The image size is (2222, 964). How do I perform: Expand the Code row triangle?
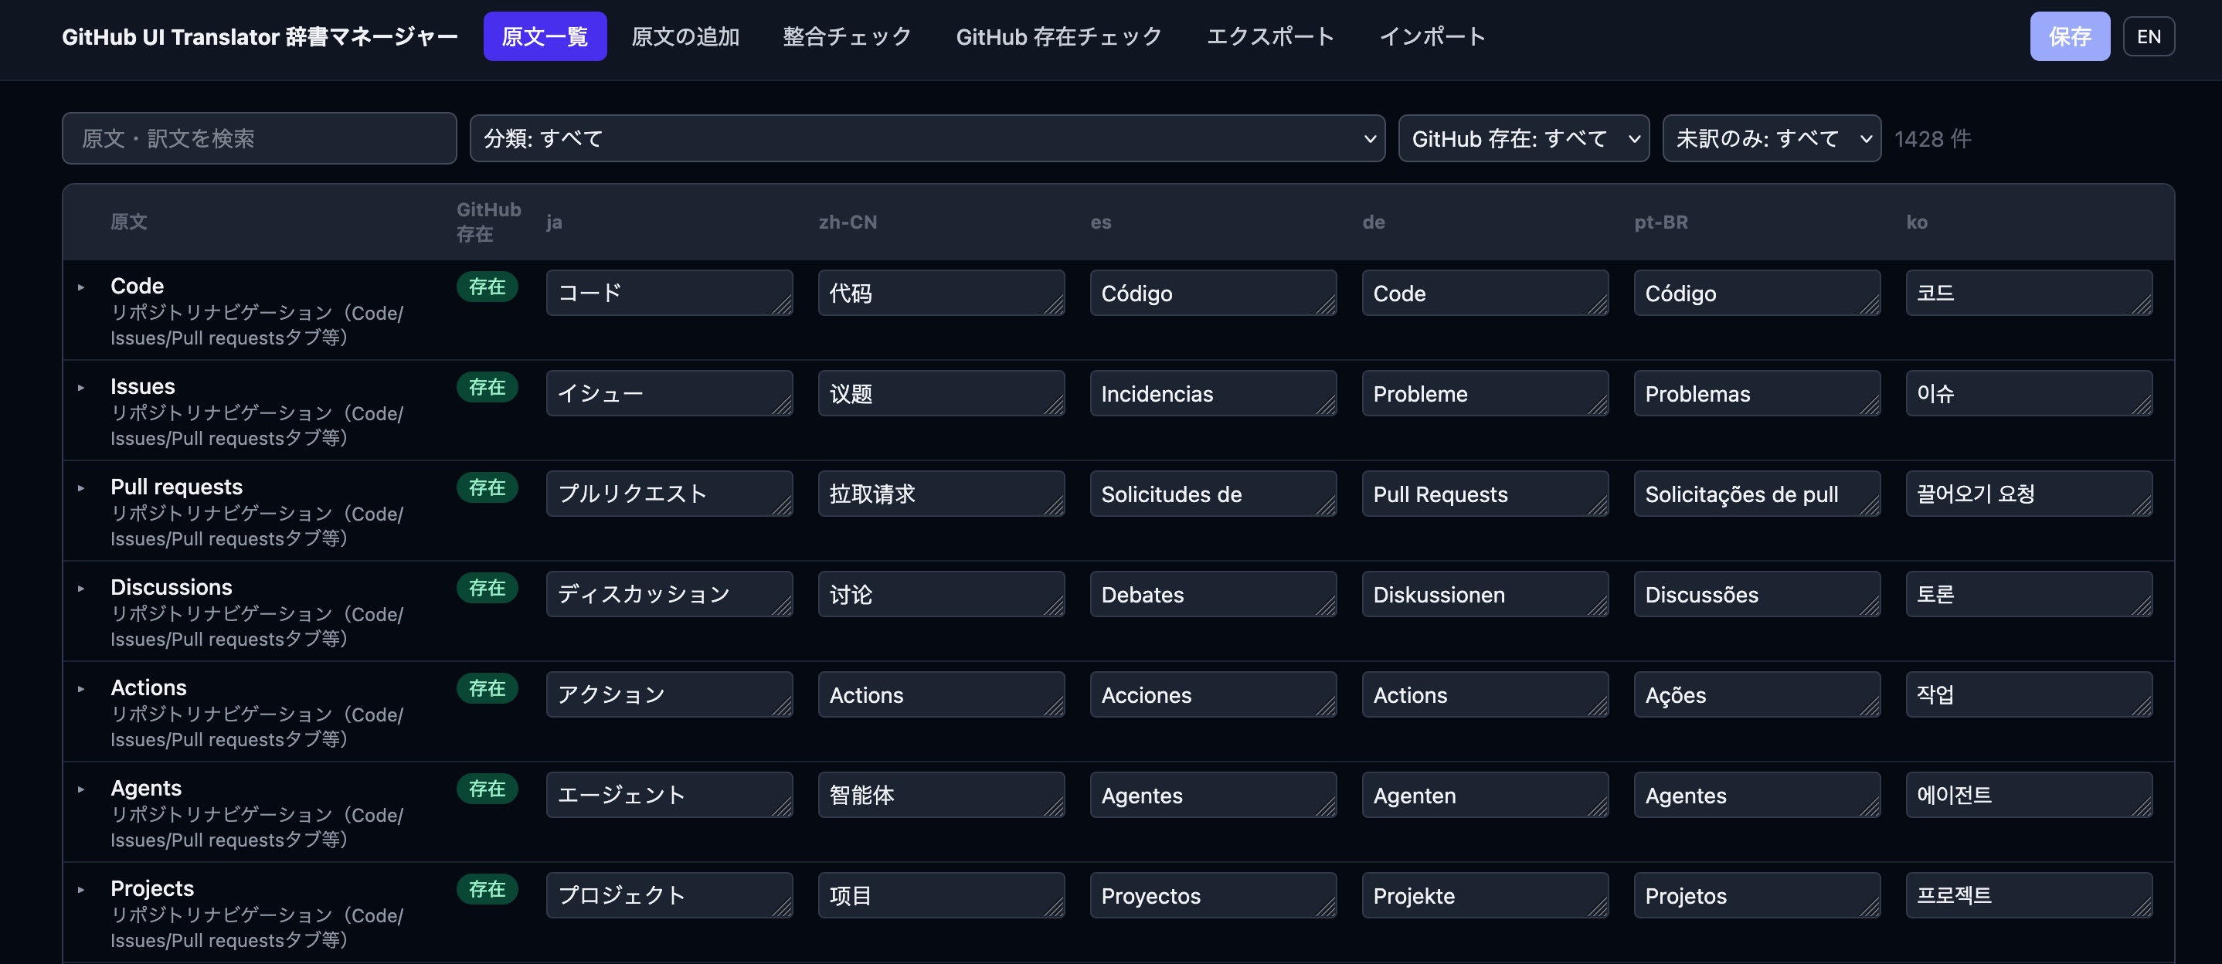click(x=81, y=287)
